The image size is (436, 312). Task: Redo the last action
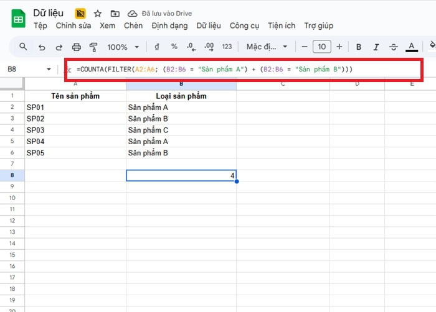pyautogui.click(x=59, y=47)
